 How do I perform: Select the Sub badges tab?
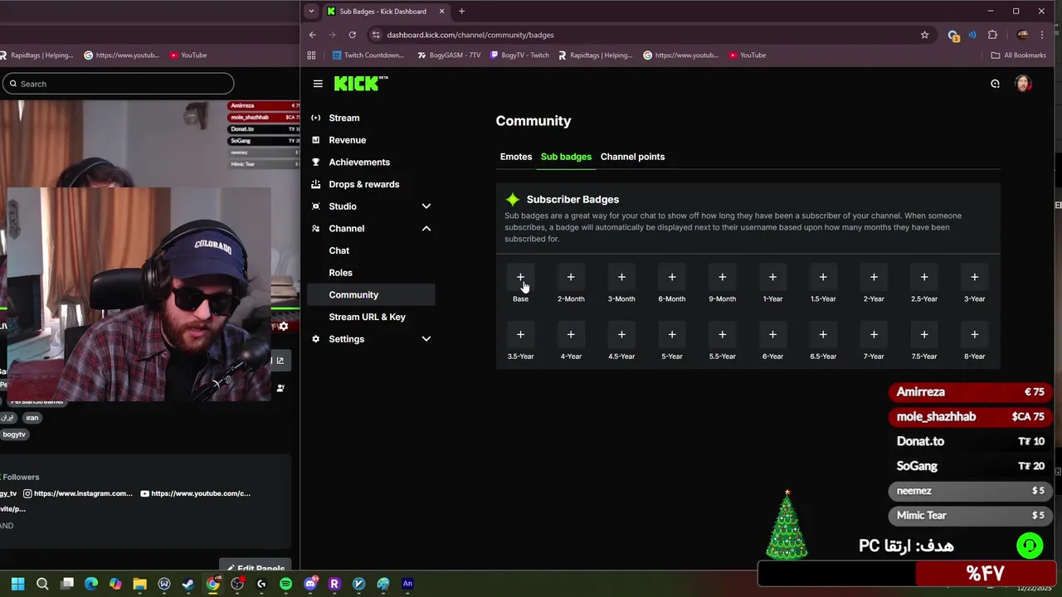point(566,157)
